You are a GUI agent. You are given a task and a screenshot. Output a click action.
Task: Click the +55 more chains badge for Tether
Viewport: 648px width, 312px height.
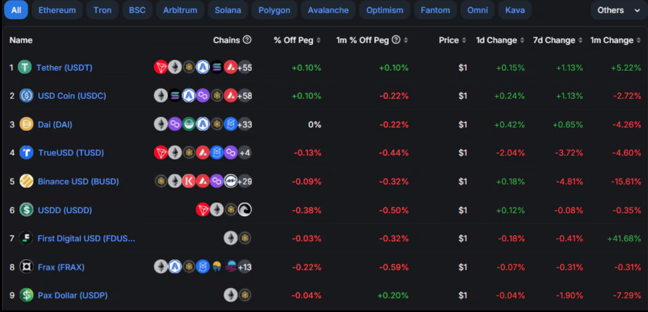pyautogui.click(x=245, y=68)
